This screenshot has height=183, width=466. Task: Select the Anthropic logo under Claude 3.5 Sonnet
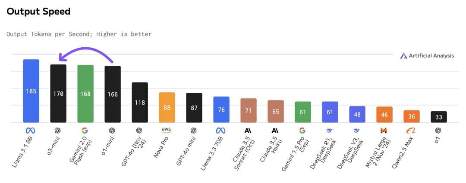point(248,131)
